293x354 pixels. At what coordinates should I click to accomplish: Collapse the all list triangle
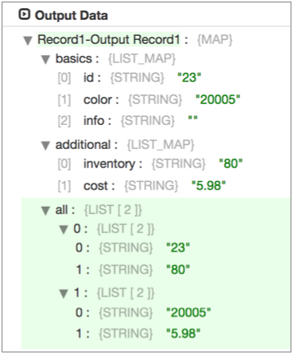tap(46, 211)
